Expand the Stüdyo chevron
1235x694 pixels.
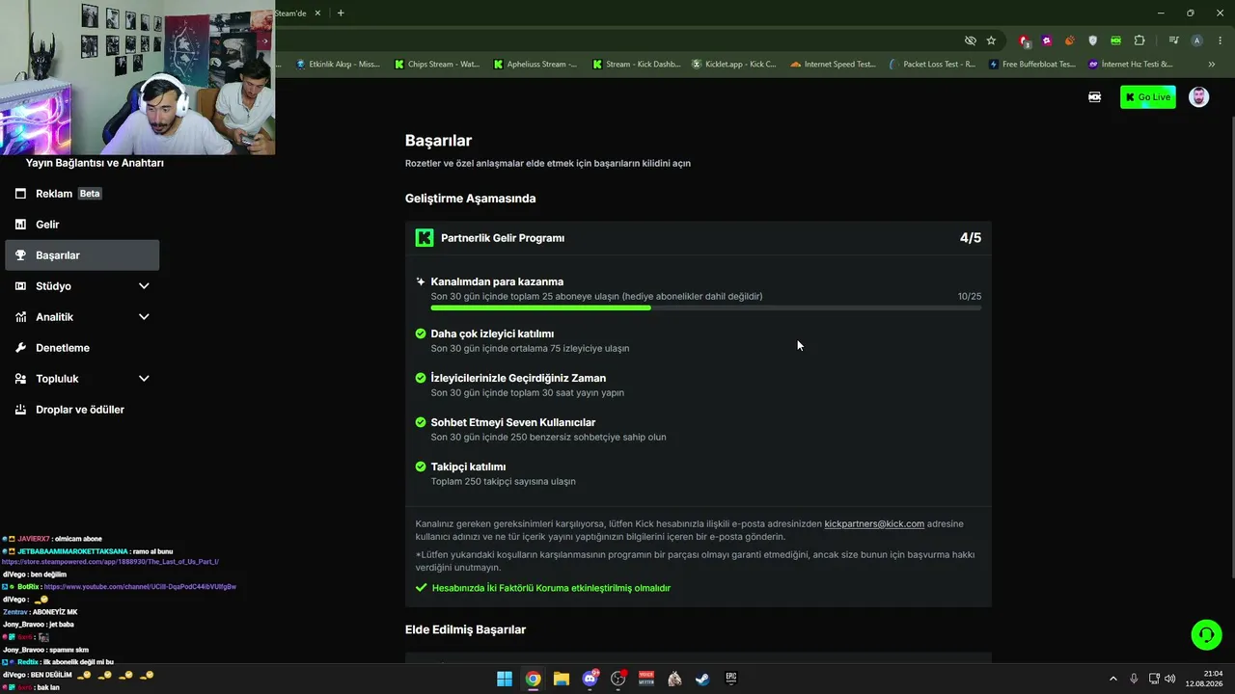click(x=144, y=286)
